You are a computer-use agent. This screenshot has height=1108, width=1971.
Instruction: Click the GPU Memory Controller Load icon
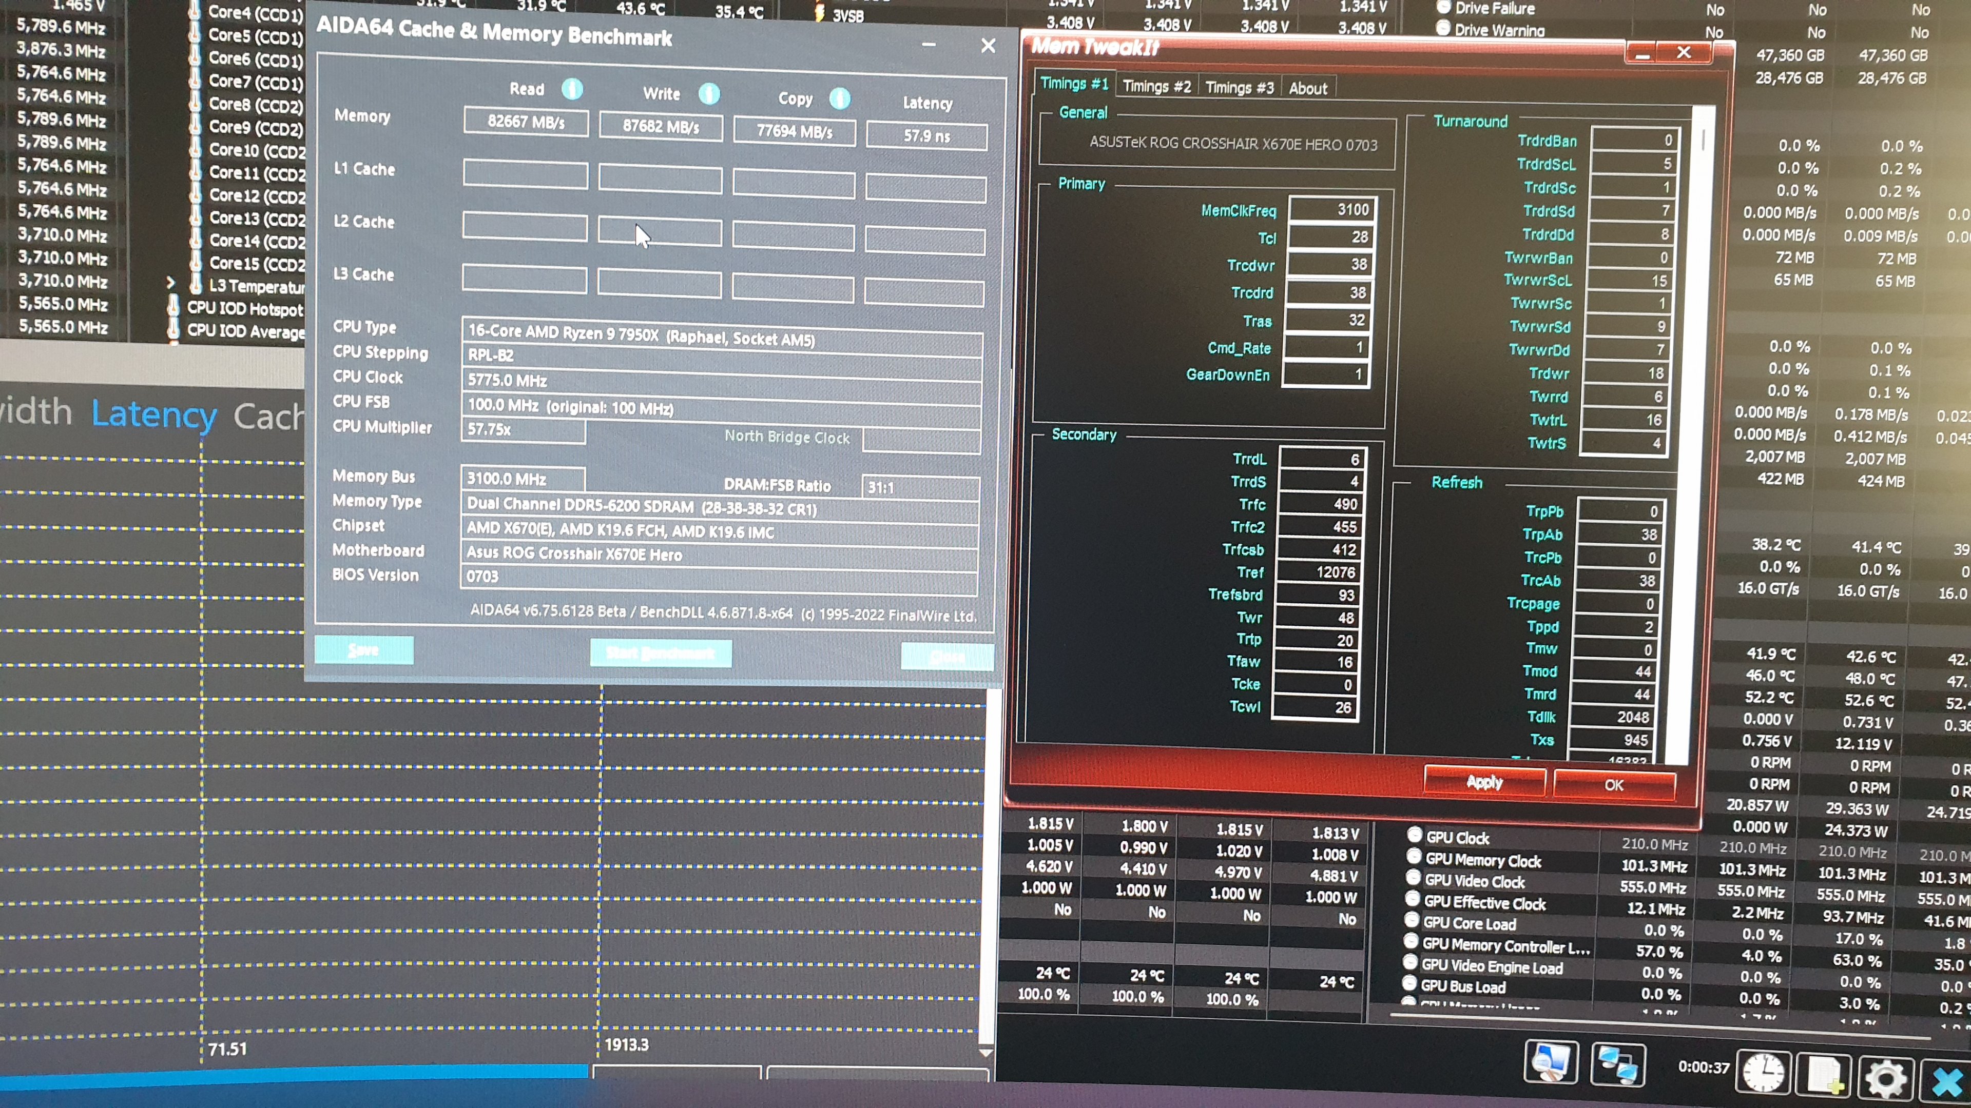(x=1410, y=941)
